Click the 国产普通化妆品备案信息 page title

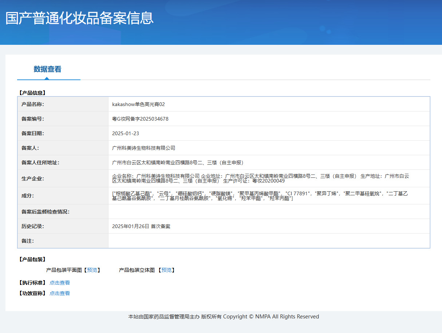pyautogui.click(x=80, y=18)
